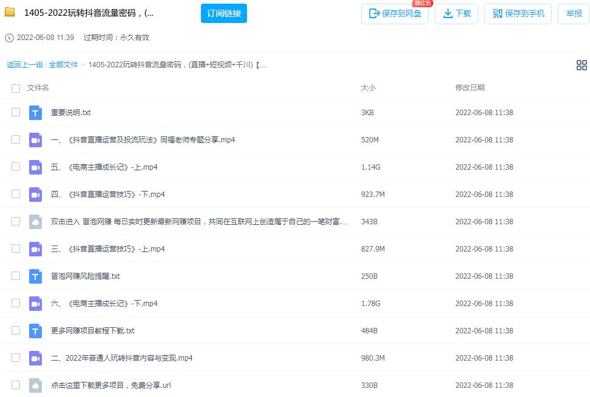Screen dimensions: 590x397
Task: Click the file icon for 点击这里下载更多项目.url
Action: [x=35, y=385]
